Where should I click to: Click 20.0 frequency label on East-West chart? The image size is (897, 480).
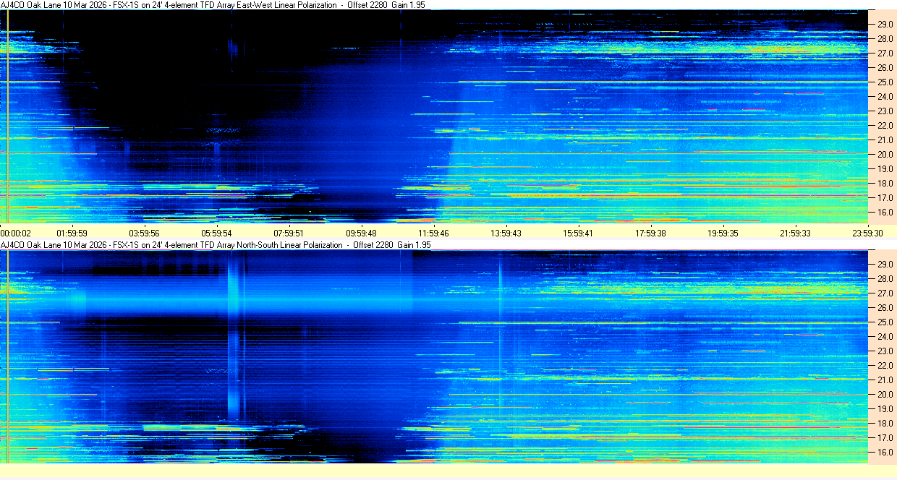[885, 155]
